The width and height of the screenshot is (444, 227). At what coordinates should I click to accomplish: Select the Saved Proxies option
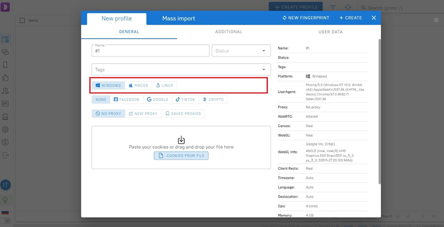(x=183, y=114)
